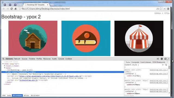Switch to the second pinned B tab
The image size is (174, 98).
(10, 5)
